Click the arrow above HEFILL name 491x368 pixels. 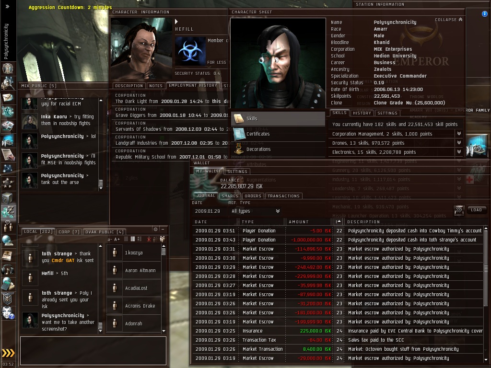176,22
